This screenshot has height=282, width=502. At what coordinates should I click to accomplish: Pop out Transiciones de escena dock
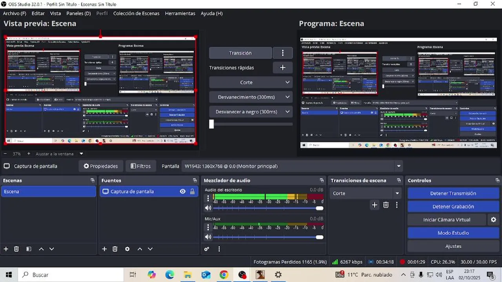point(399,181)
